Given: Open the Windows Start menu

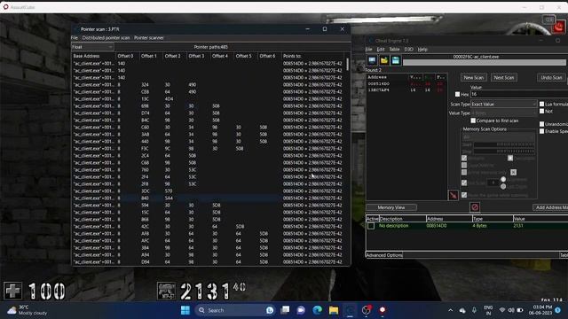Looking at the screenshot, I should (185, 310).
